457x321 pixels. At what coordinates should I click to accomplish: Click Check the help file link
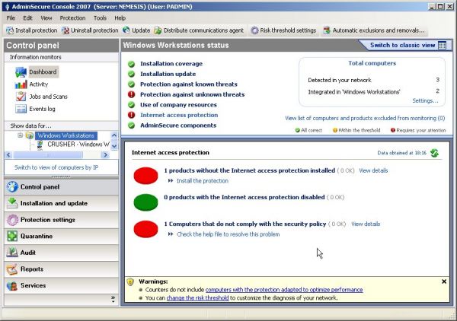[x=228, y=234]
